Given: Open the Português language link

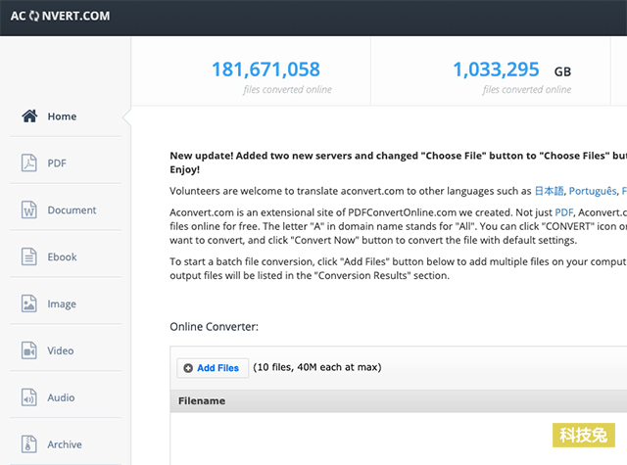Looking at the screenshot, I should point(593,191).
